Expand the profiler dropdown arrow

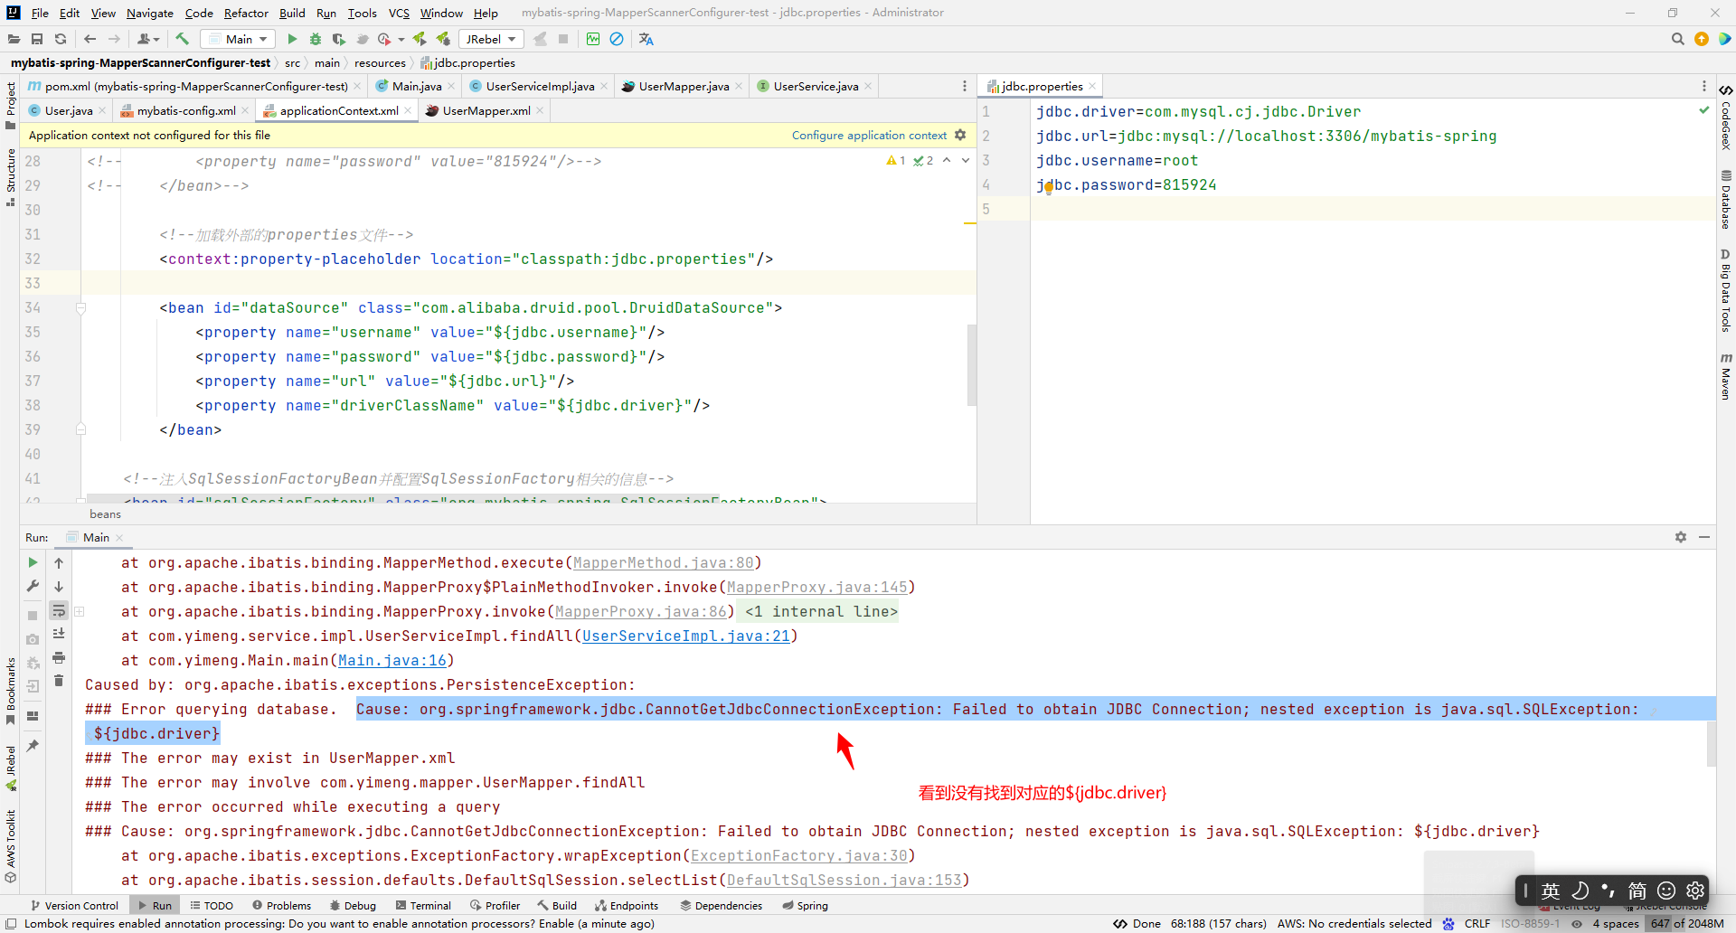pos(401,40)
